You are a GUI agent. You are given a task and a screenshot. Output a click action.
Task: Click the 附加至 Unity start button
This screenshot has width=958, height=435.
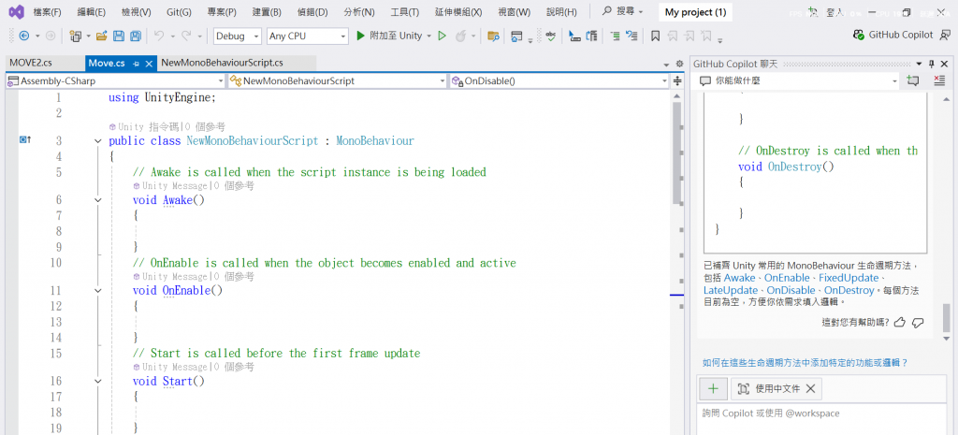pyautogui.click(x=390, y=36)
